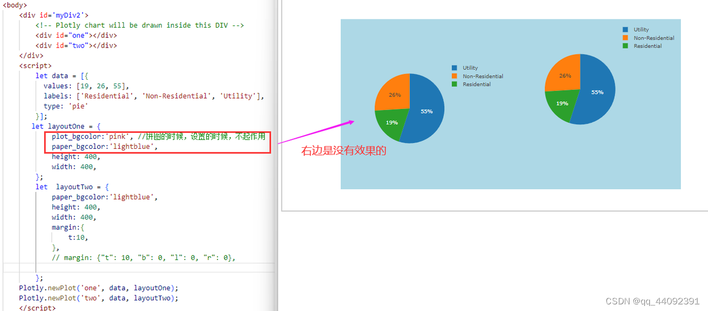
Task: Toggle the Residential legend label of the right pie
Action: tap(648, 46)
